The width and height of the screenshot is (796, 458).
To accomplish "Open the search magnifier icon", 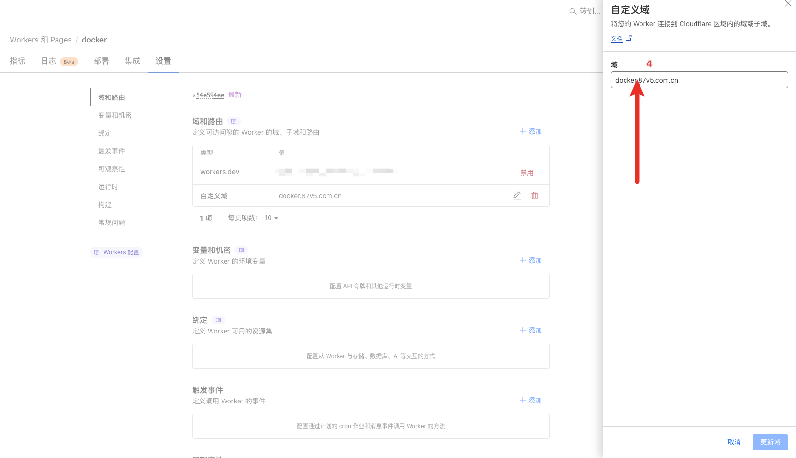I will click(x=573, y=11).
